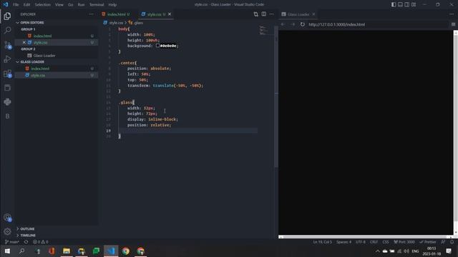This screenshot has height=257, width=458.
Task: Open the Selection menu
Action: click(43, 5)
